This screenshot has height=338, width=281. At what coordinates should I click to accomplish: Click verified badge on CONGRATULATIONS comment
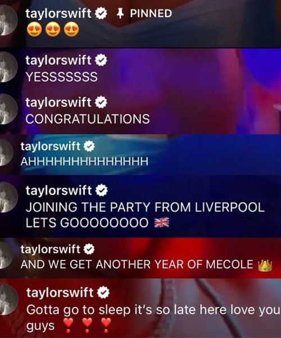[101, 102]
